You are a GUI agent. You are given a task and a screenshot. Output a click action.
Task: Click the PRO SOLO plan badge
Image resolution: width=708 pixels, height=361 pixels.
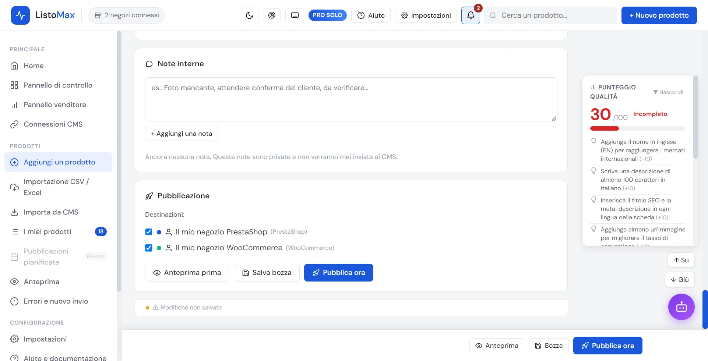pos(328,15)
